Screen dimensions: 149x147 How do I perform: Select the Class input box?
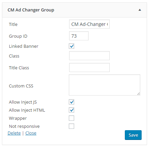click(x=89, y=56)
